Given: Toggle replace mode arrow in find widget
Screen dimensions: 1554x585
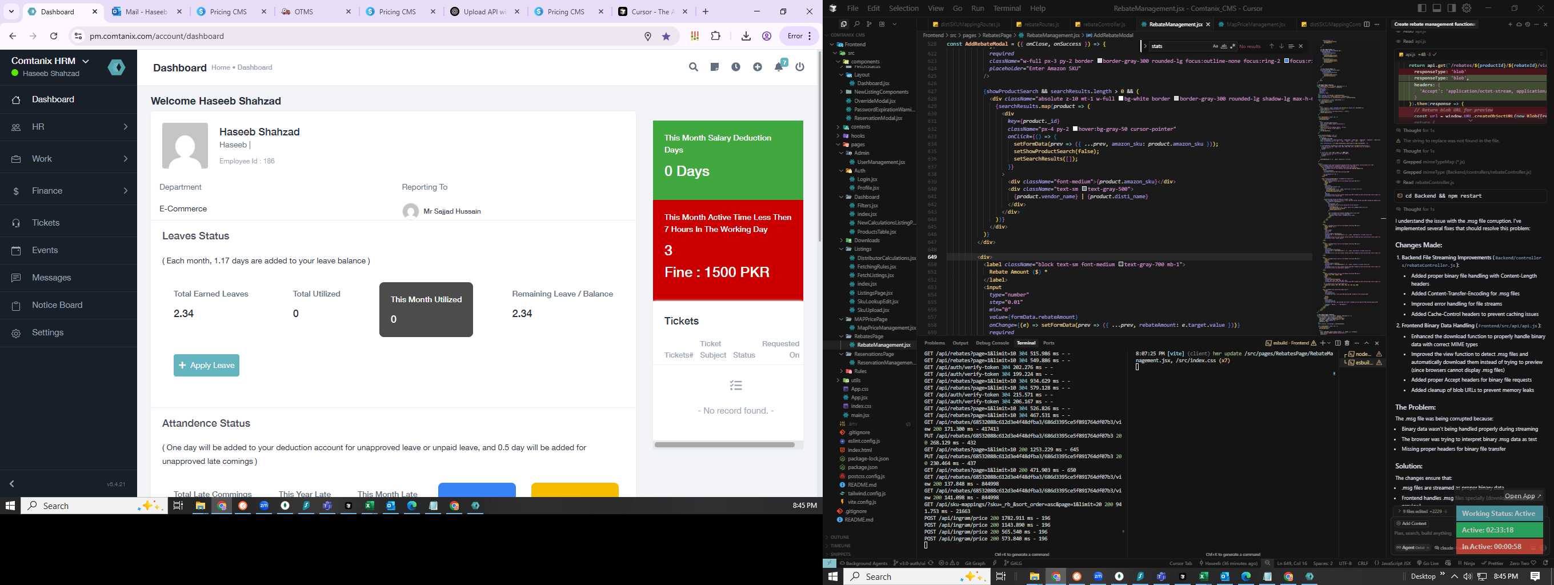Looking at the screenshot, I should click(1144, 46).
